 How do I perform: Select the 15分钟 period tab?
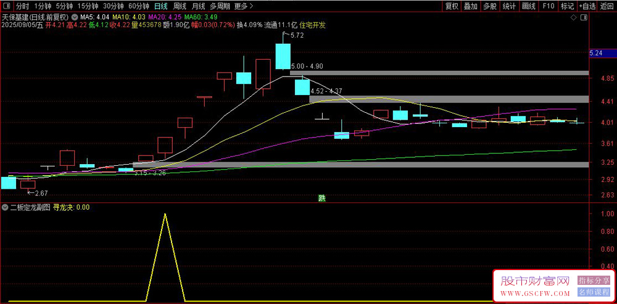tap(88, 6)
